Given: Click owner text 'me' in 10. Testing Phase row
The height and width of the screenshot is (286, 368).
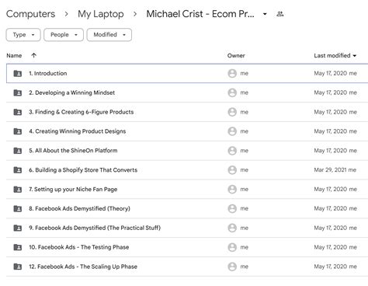Looking at the screenshot, I should tap(245, 247).
